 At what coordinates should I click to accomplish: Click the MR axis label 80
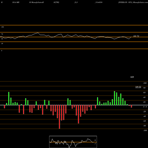pos(144,88)
